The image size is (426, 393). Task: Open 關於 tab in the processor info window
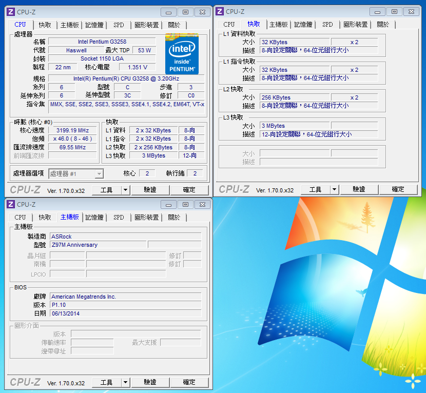click(174, 25)
